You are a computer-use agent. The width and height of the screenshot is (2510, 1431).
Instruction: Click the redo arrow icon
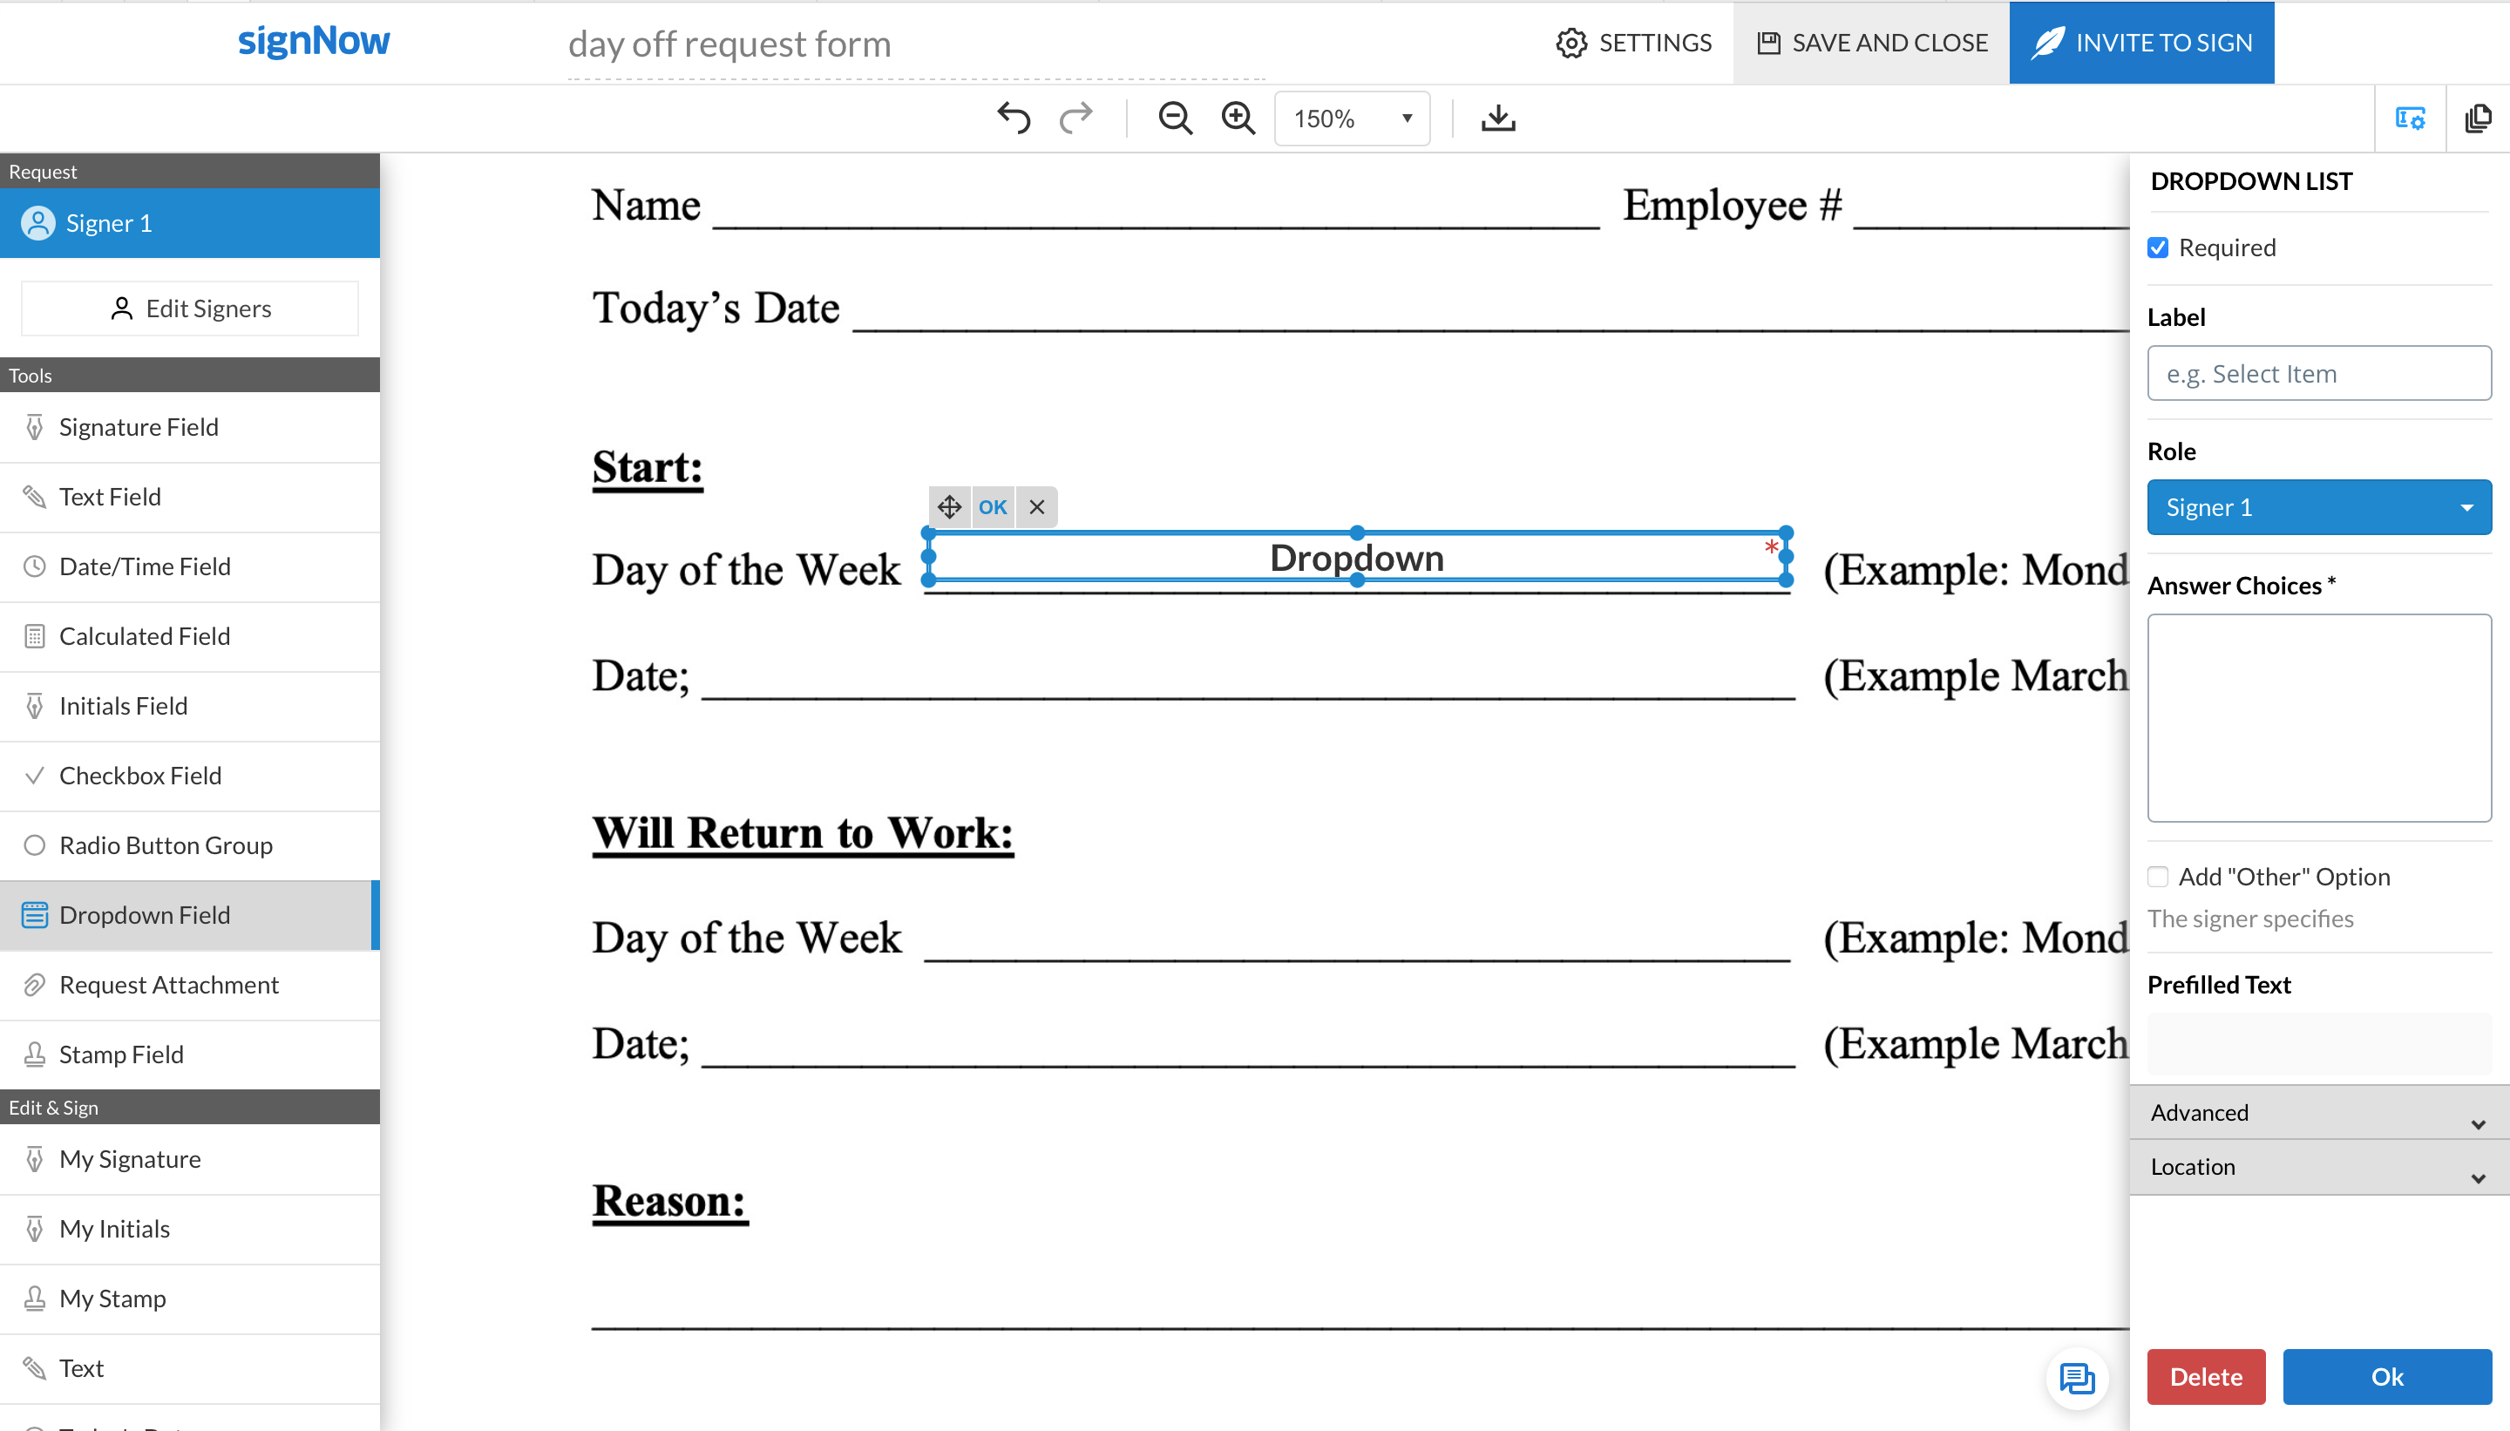(1076, 118)
